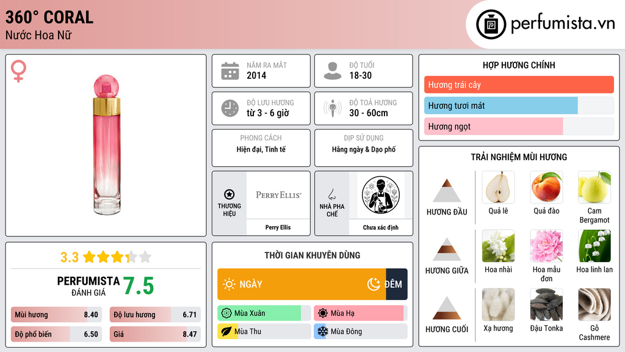625x352 pixels.
Task: Click the sun icon next to Ngày
Action: pyautogui.click(x=229, y=284)
